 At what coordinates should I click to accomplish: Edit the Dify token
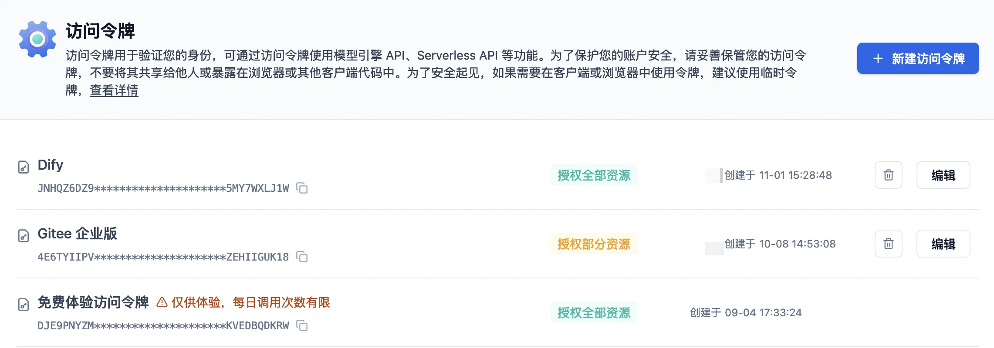click(x=943, y=175)
